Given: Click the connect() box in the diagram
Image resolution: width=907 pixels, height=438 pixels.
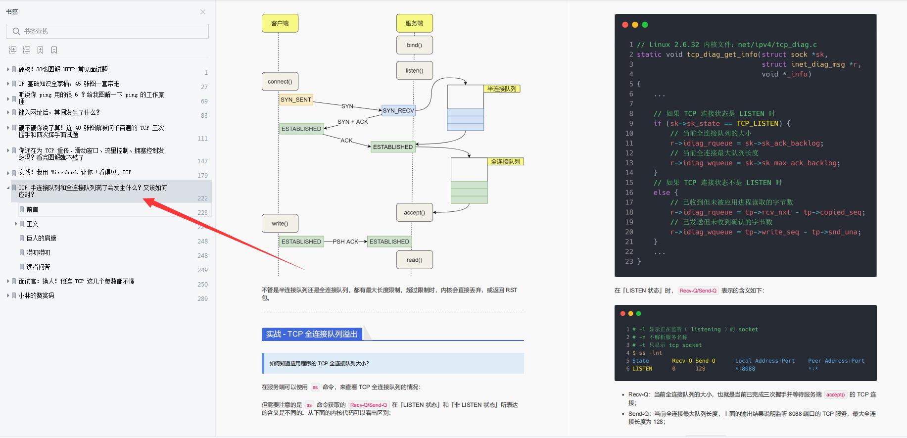Looking at the screenshot, I should (x=280, y=82).
